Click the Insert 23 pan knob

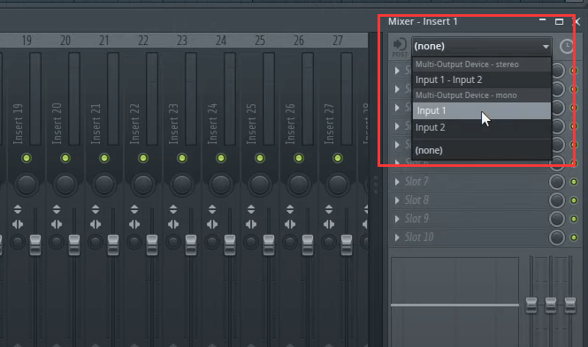(x=182, y=185)
